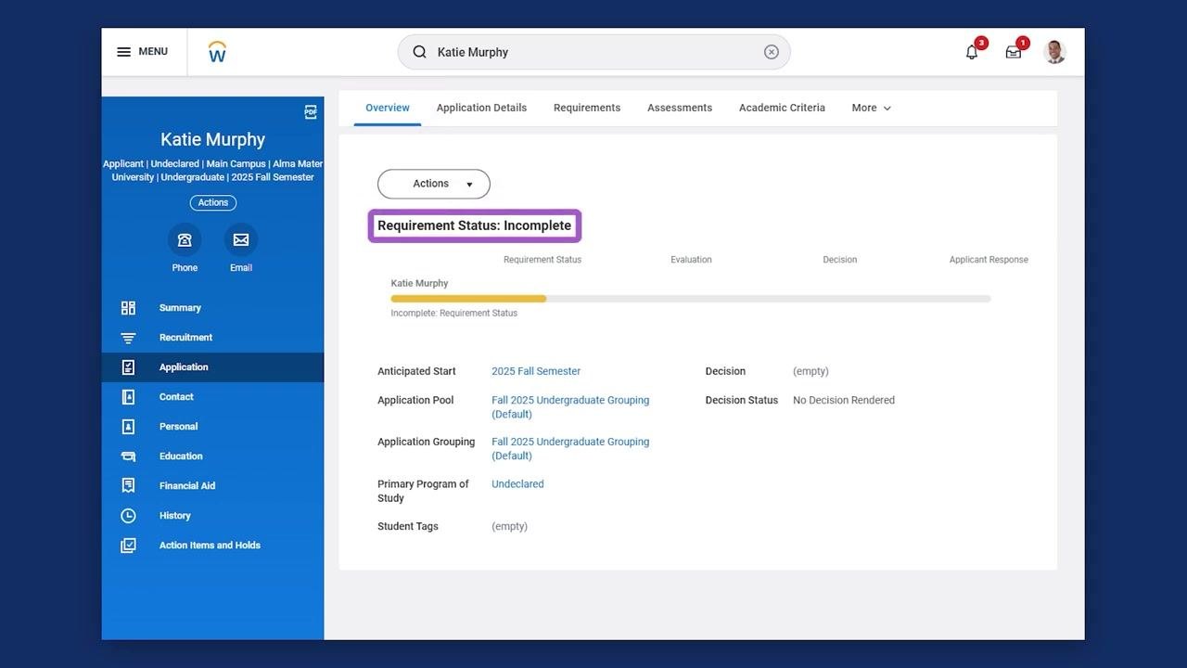The height and width of the screenshot is (668, 1187).
Task: Switch to the Overview tab
Action: (x=388, y=108)
